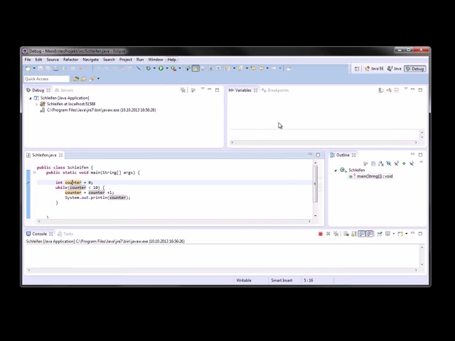Open dropdown arrow beside the New file icon

coord(34,68)
